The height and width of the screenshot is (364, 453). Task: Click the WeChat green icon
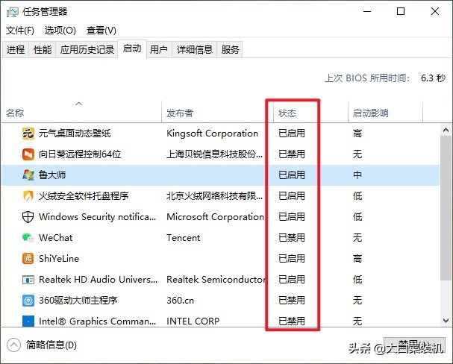click(x=28, y=237)
